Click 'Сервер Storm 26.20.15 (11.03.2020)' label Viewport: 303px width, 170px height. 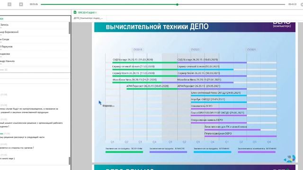(x=134, y=73)
